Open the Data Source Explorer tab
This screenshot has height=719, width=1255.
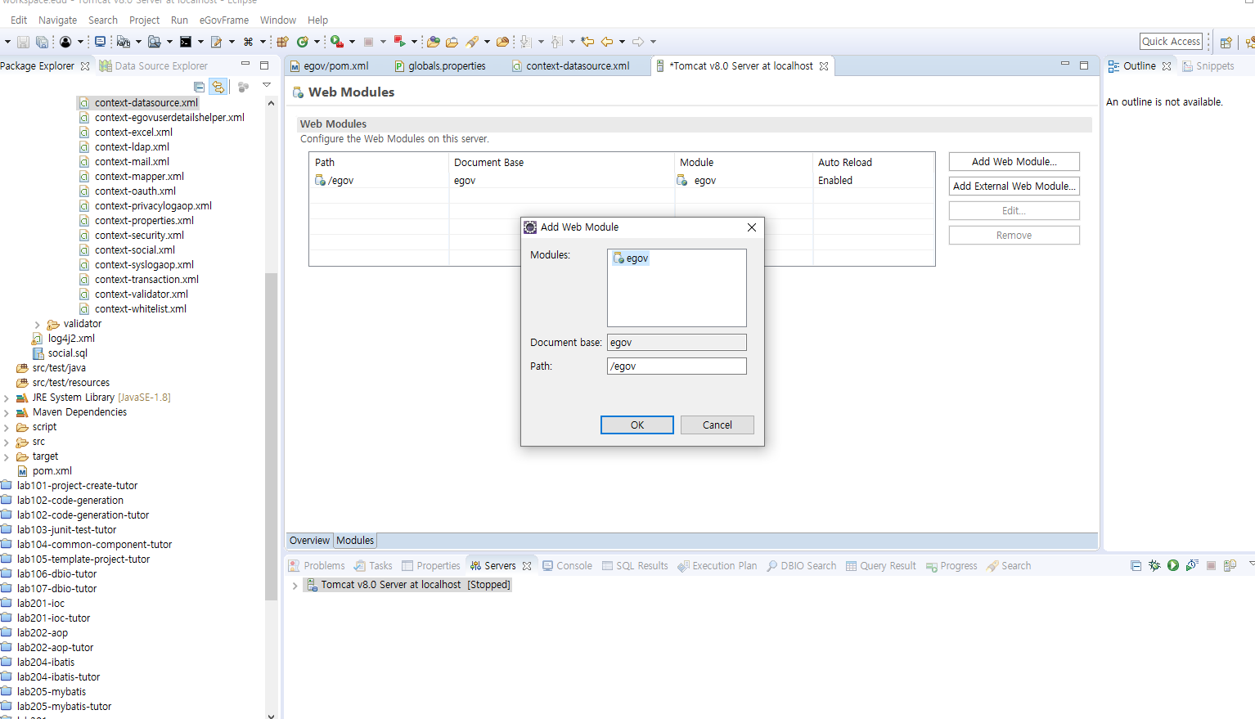[154, 66]
